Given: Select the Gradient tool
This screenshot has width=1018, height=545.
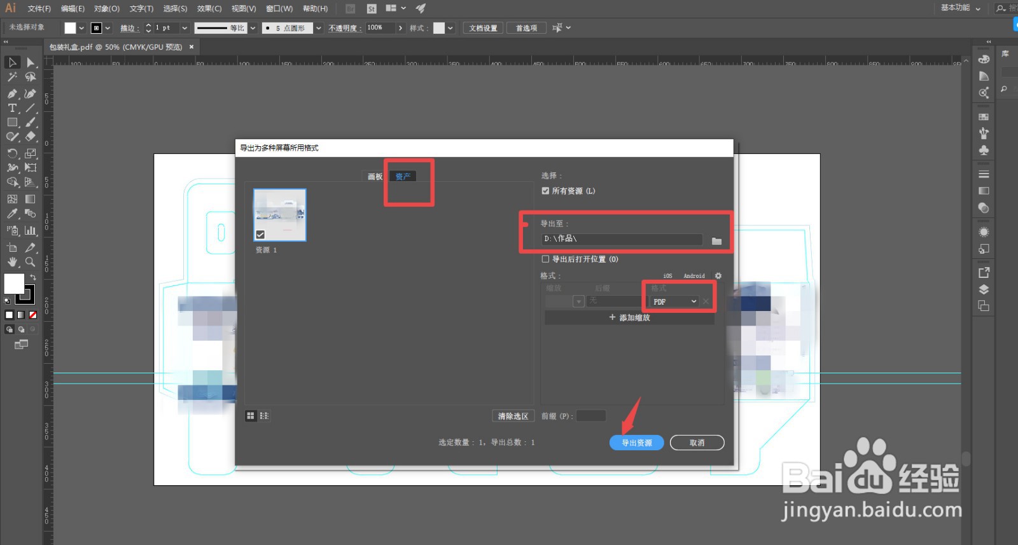Looking at the screenshot, I should click(x=31, y=199).
